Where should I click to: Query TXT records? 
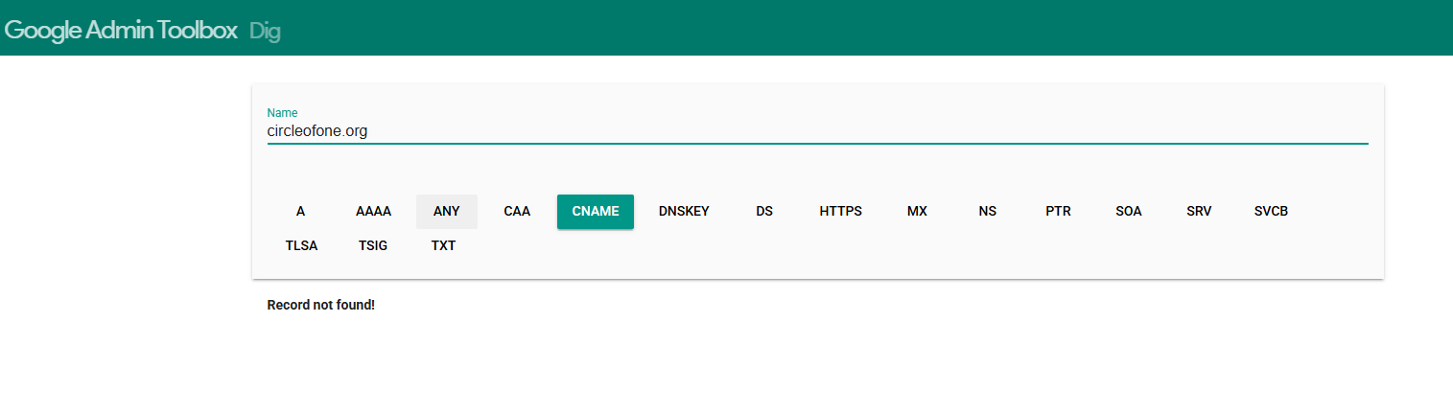[443, 245]
